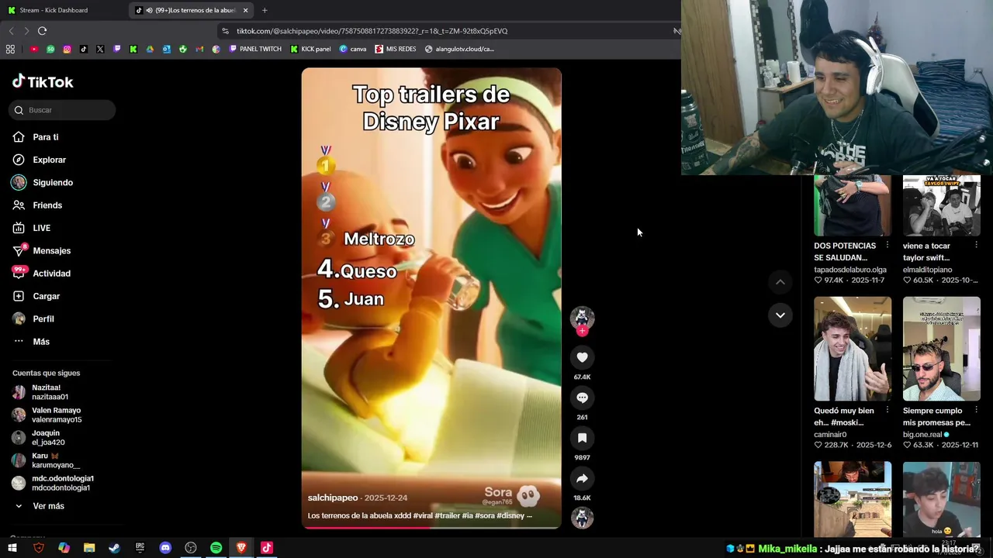Open DOS POTENCIAS SE SALUDAN video thumbnail
Image resolution: width=993 pixels, height=558 pixels.
pyautogui.click(x=853, y=205)
